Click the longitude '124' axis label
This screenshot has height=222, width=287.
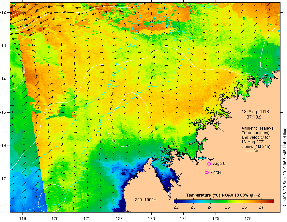click(x=184, y=218)
